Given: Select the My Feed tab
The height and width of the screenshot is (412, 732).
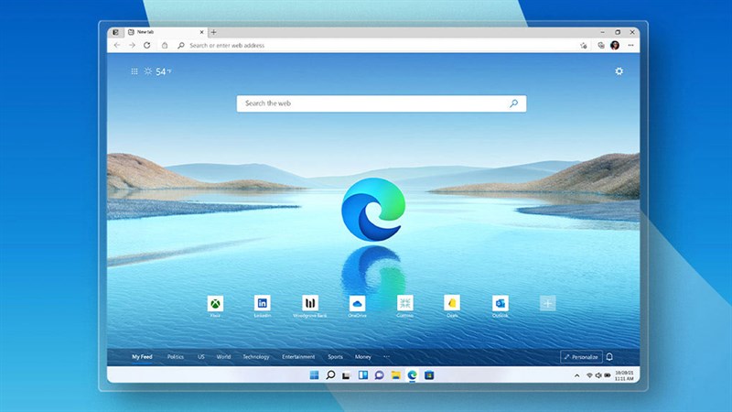Looking at the screenshot, I should [142, 357].
